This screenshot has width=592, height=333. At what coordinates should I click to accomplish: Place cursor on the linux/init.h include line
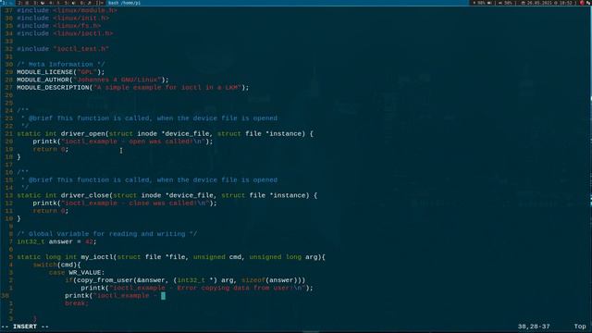point(63,18)
